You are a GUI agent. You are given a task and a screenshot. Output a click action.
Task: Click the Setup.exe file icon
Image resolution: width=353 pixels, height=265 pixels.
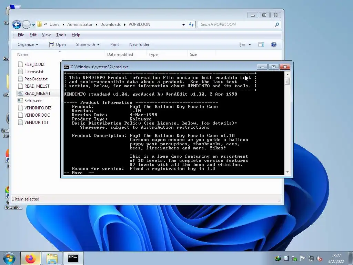(x=20, y=100)
